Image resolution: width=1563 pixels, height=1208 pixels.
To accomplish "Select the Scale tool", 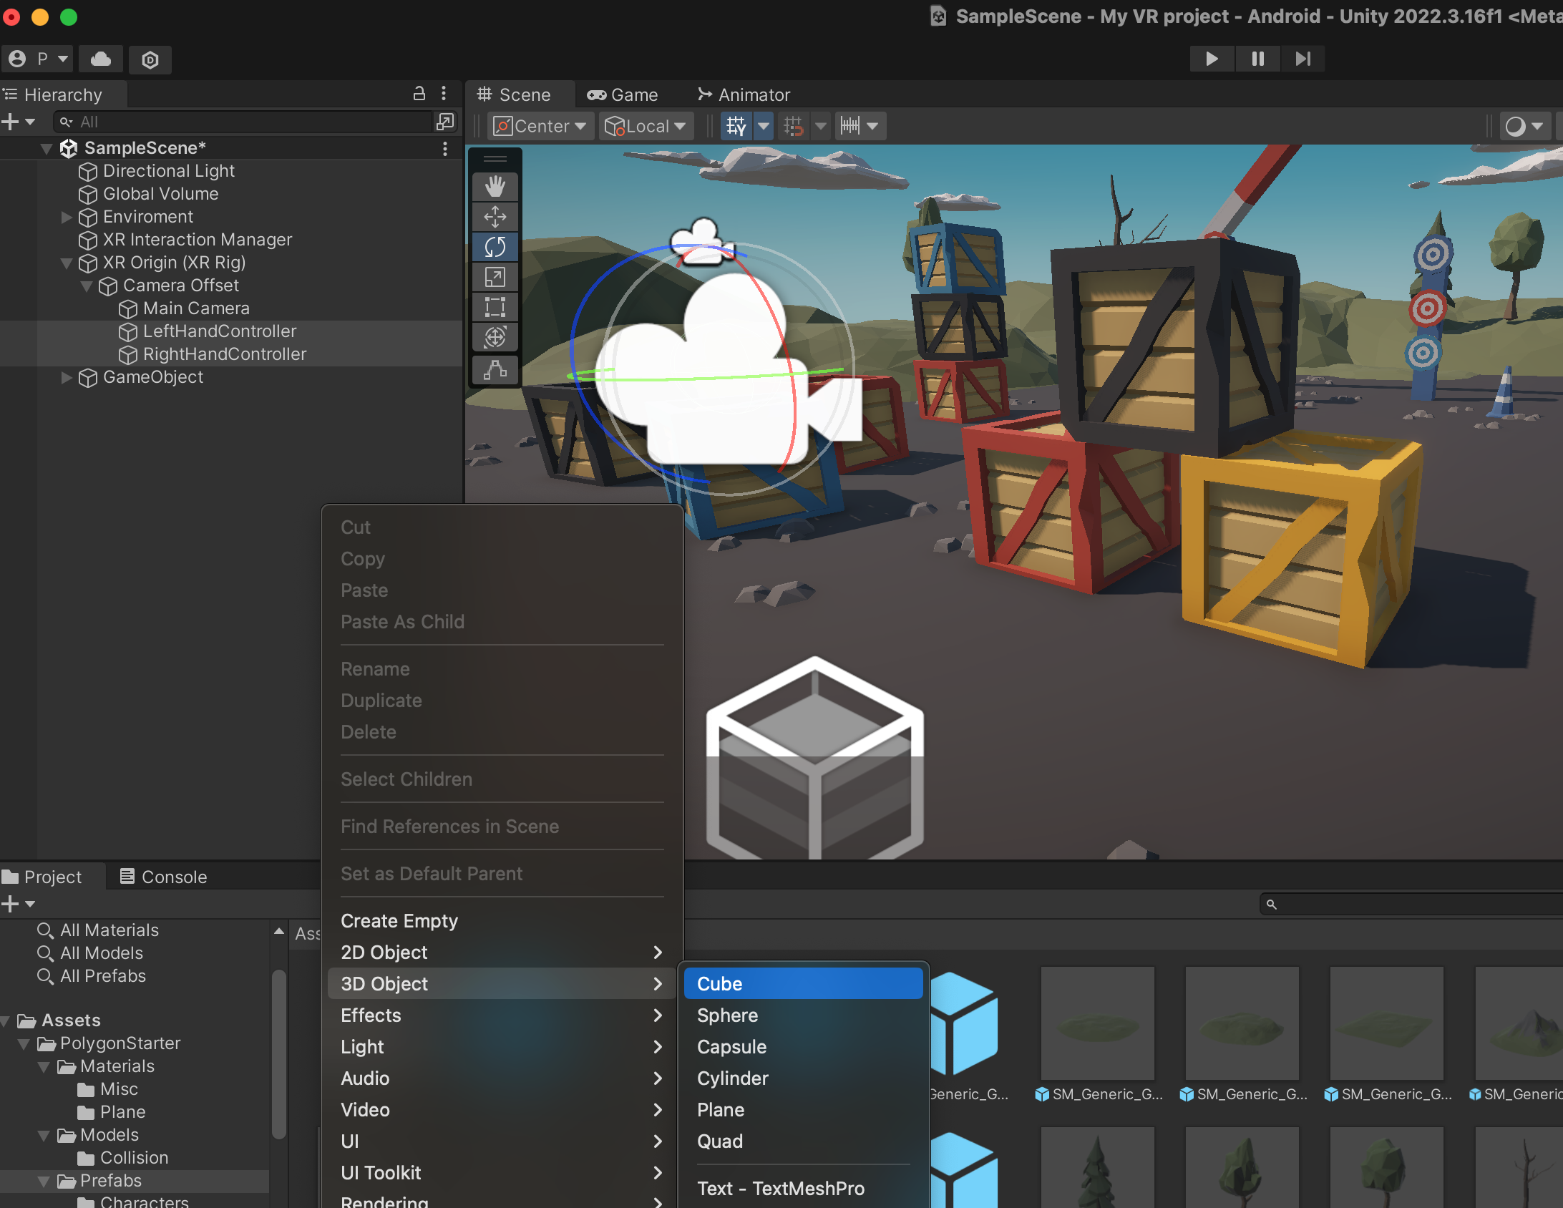I will 495,277.
